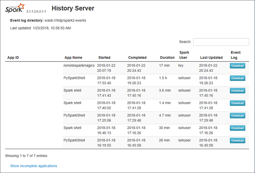Viewport: 255px width, 173px height.
Task: Select Spark shell name in the 17:40:02 row
Action: tap(72, 103)
